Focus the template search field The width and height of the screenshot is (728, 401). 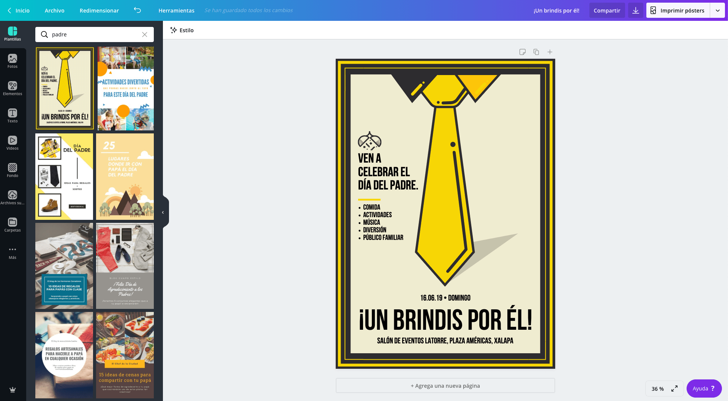(x=95, y=34)
